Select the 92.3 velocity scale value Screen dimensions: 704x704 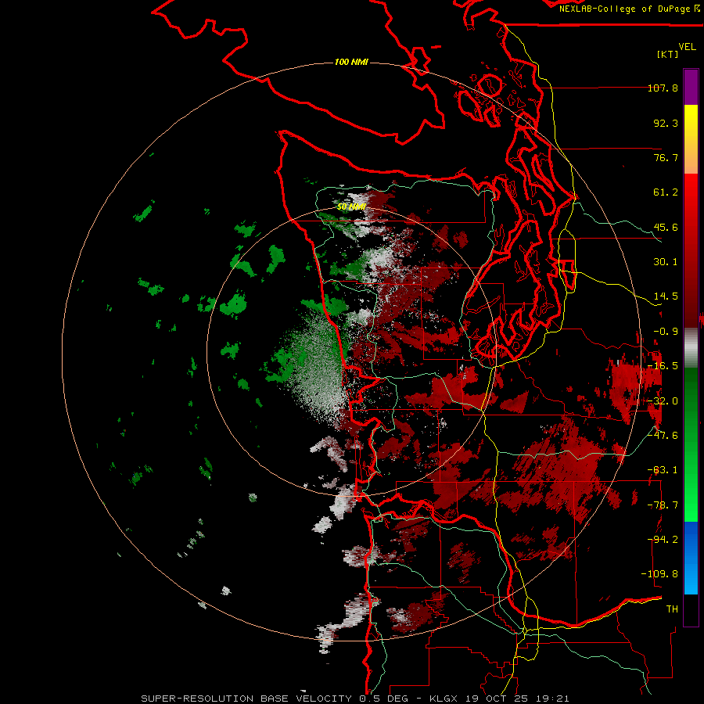tap(666, 123)
